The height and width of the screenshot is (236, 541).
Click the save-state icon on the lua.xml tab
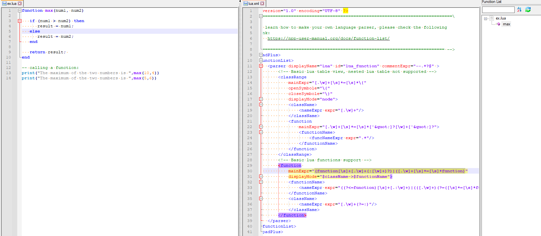[x=245, y=4]
